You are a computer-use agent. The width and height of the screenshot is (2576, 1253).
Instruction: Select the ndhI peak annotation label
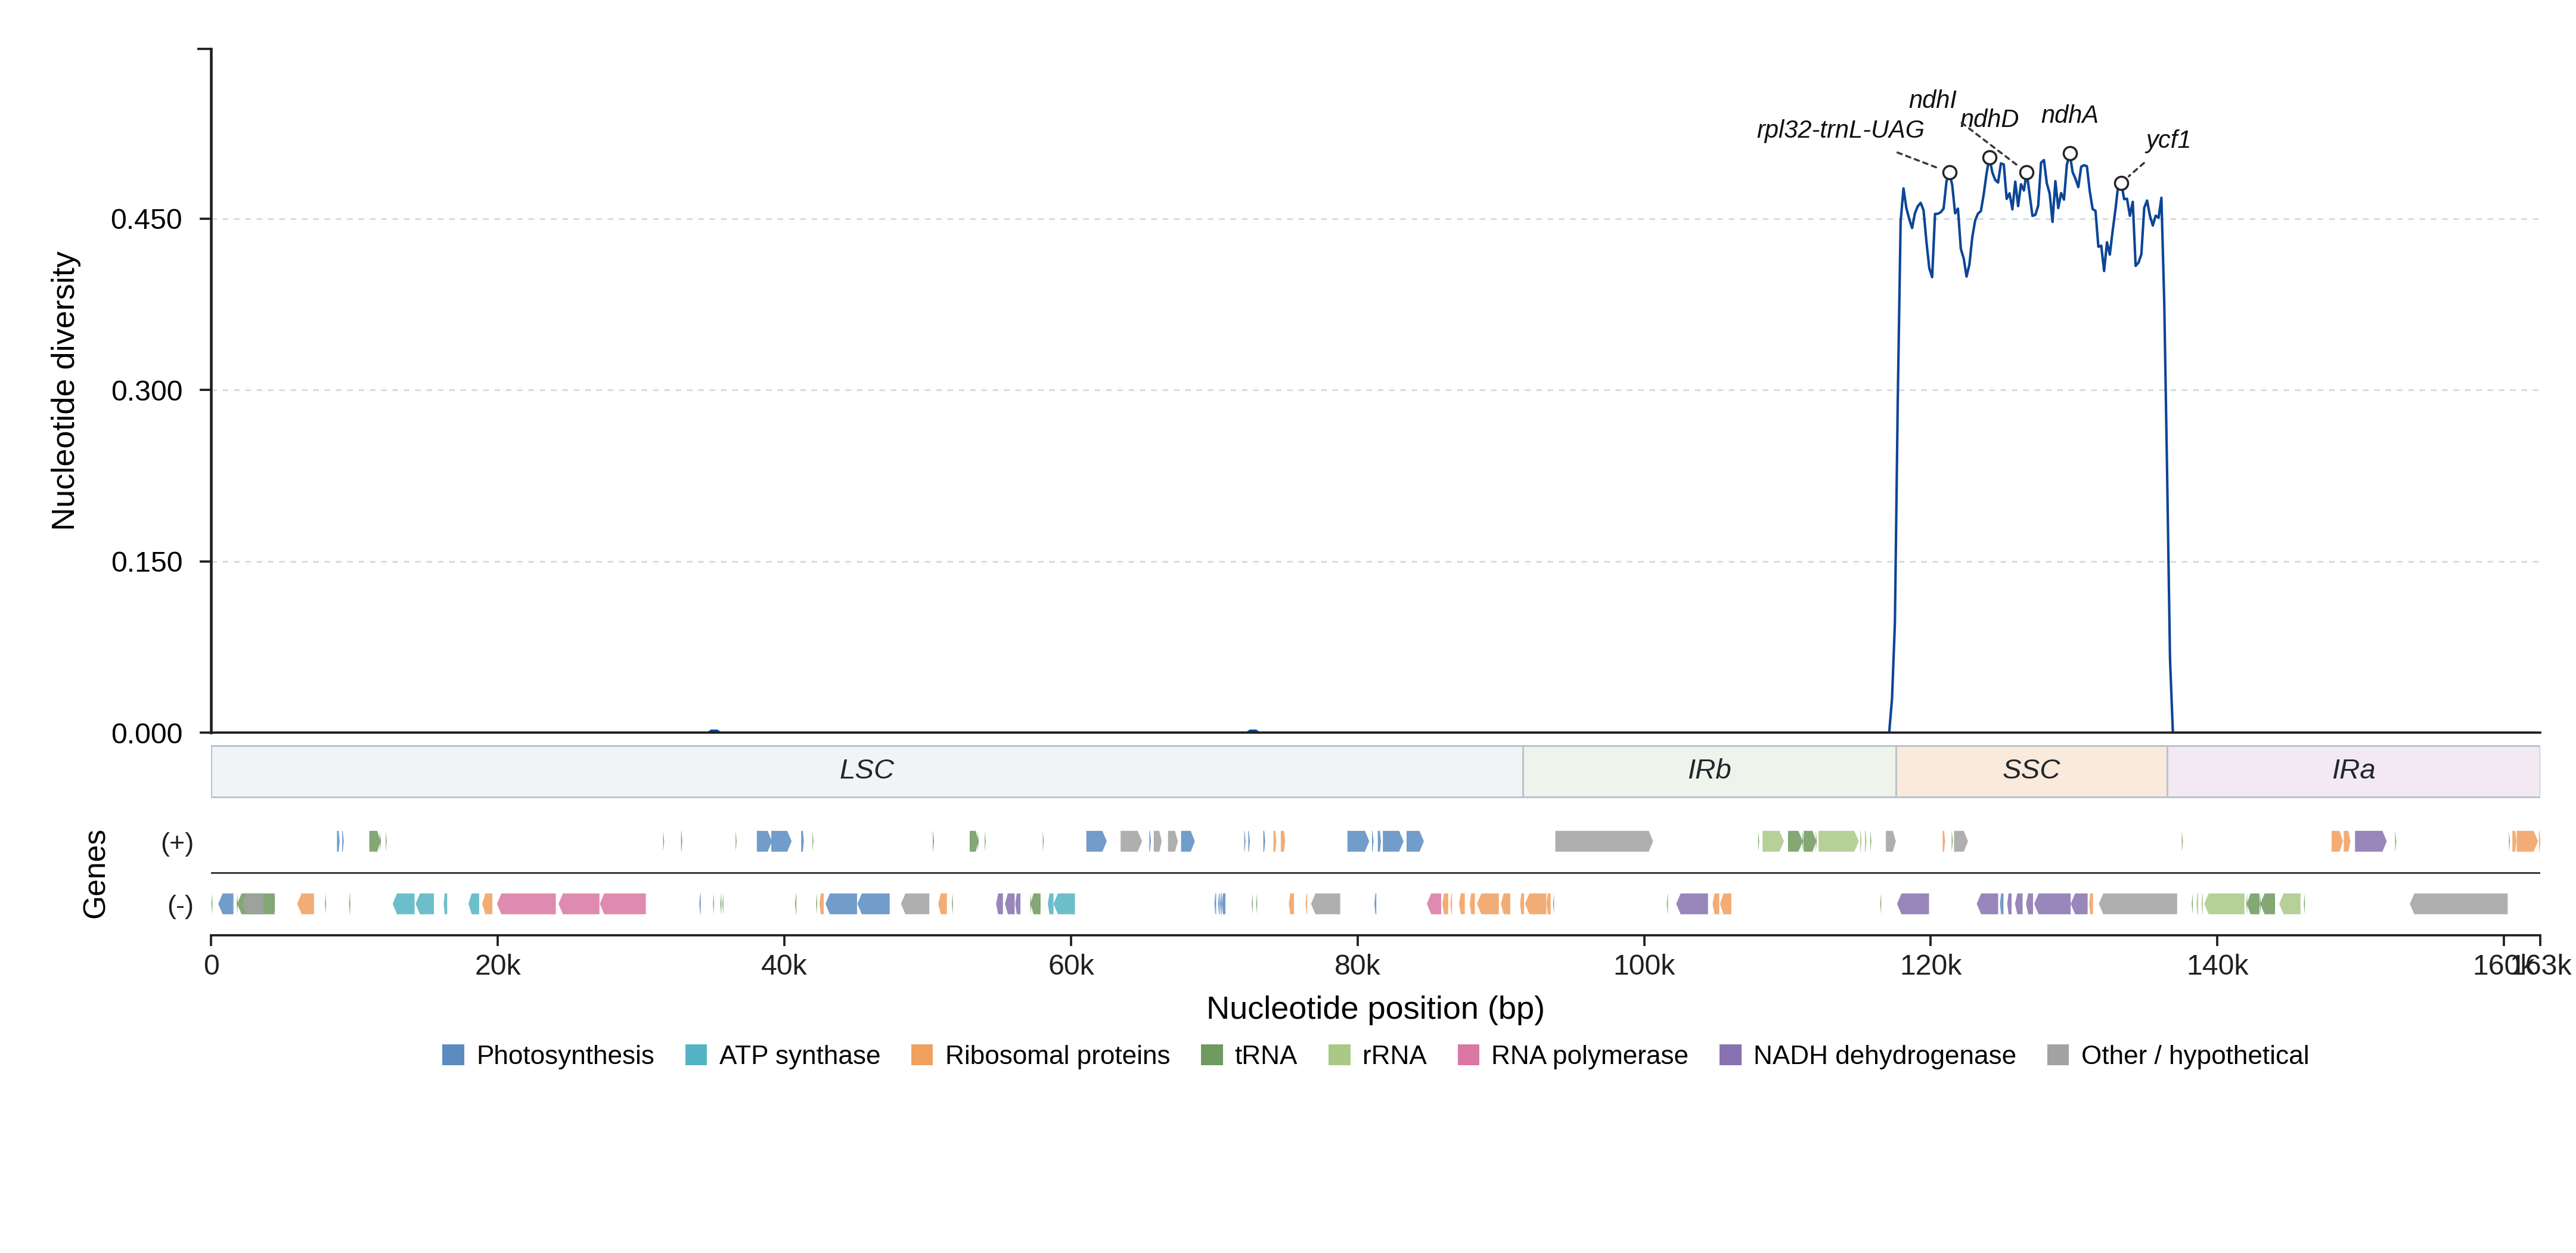pyautogui.click(x=1932, y=100)
